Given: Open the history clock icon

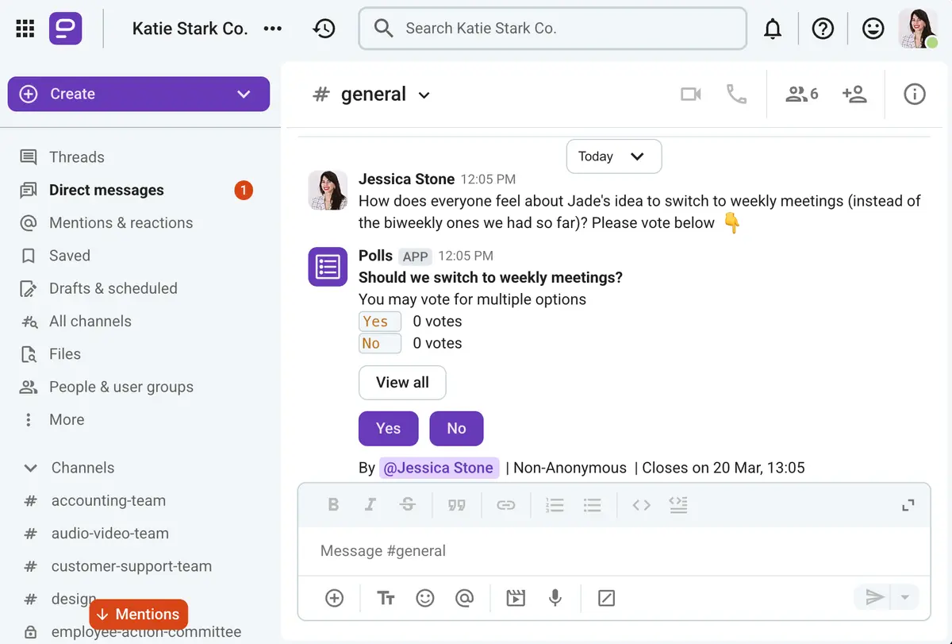Looking at the screenshot, I should pos(324,29).
